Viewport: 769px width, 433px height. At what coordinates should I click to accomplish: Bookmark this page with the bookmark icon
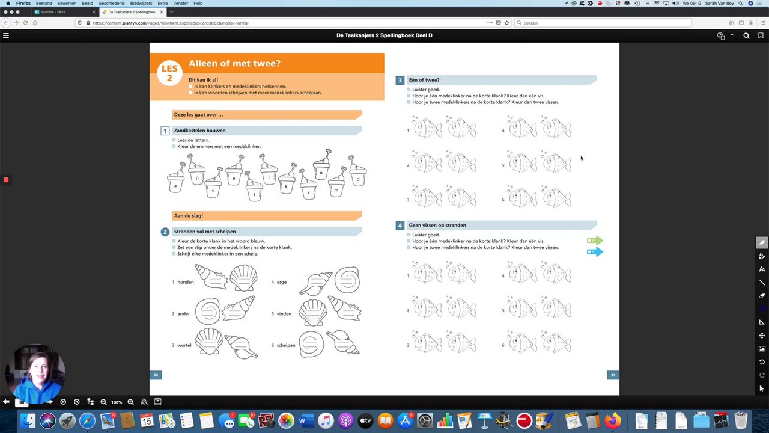coord(761,35)
